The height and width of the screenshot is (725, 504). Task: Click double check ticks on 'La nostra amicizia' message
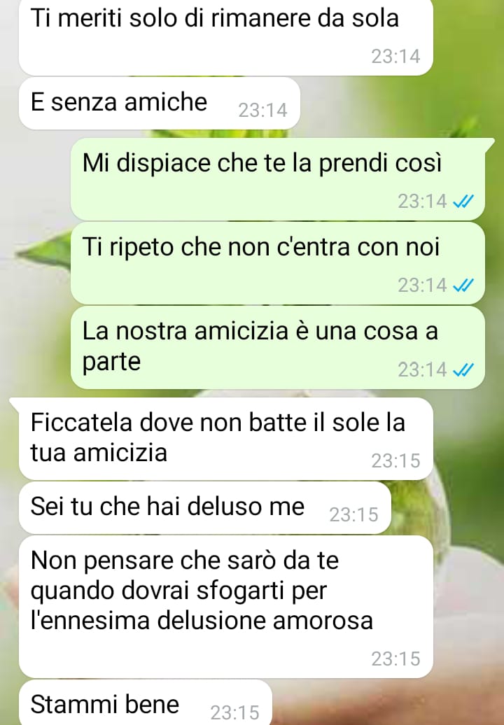pos(463,369)
